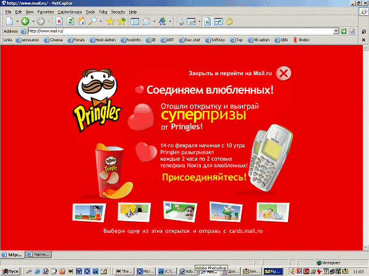Open the Forum link in Links bar
The image size is (369, 276).
coord(76,40)
